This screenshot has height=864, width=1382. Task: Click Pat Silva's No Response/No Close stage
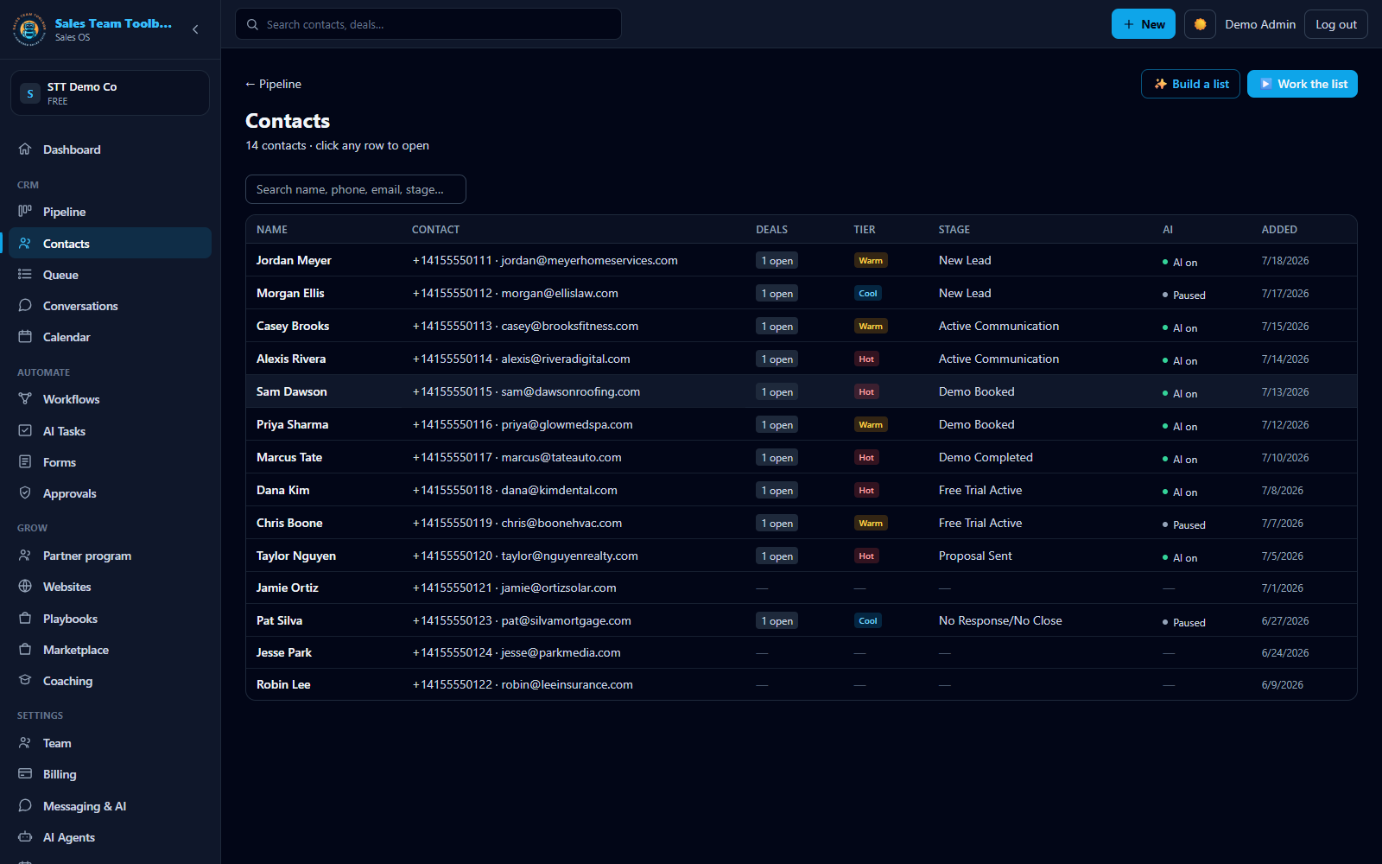(1000, 620)
